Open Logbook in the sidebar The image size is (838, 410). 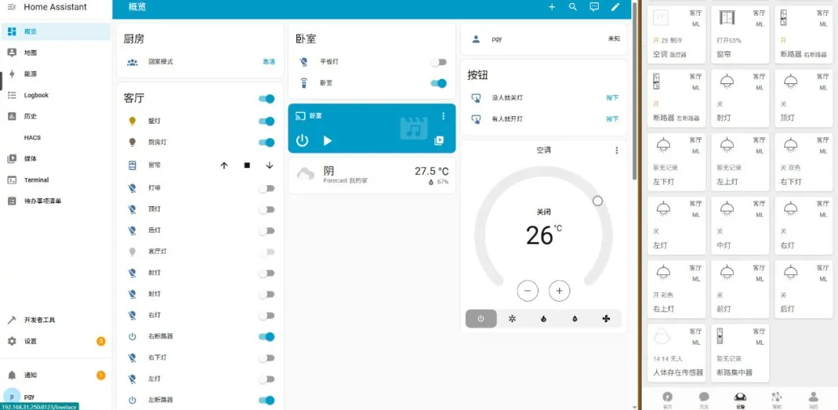tap(36, 95)
